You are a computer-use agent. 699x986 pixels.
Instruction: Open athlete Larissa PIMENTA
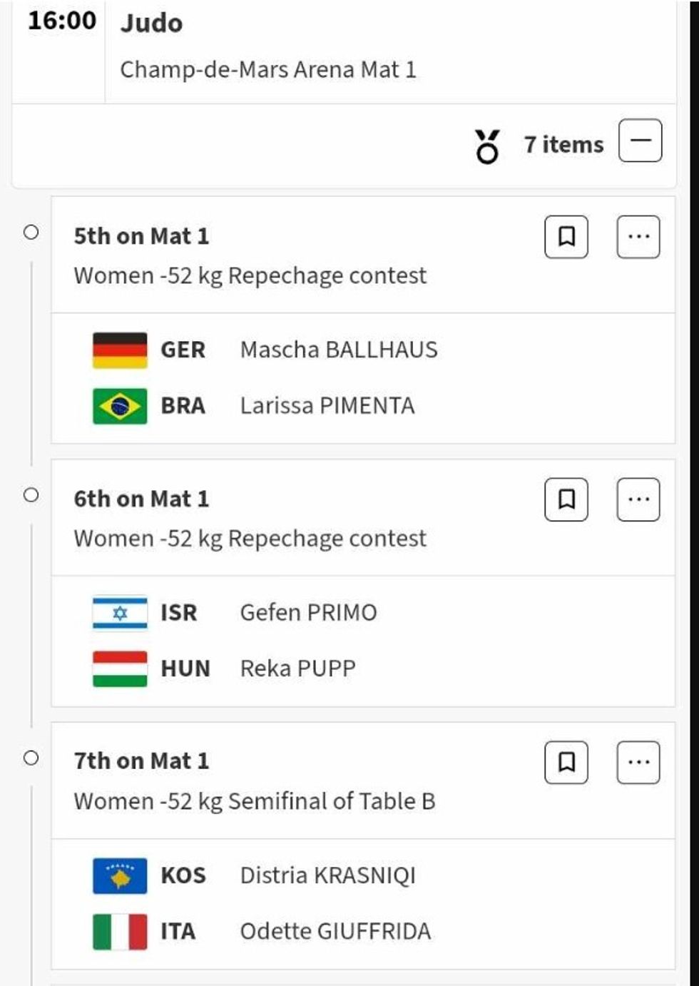(327, 406)
